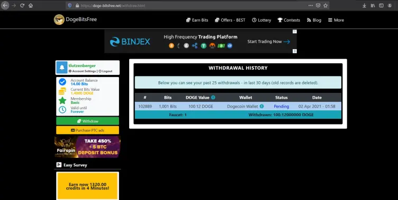Click the date 02 Apr 2021 - 01:58
This screenshot has width=398, height=200.
(x=317, y=106)
